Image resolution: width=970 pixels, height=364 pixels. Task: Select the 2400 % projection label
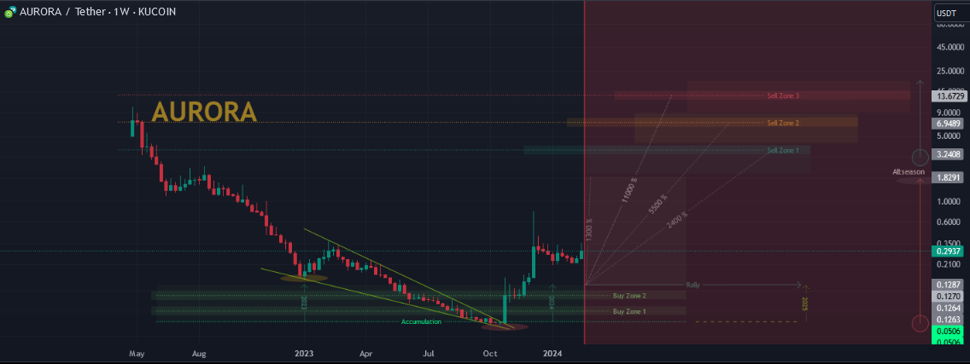[x=677, y=220]
